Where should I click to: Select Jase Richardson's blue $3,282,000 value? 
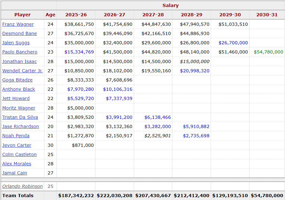[158, 126]
